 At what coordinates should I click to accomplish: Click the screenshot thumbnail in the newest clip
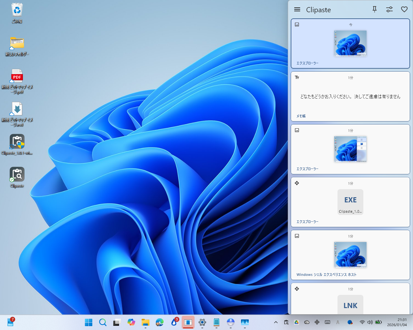350,44
